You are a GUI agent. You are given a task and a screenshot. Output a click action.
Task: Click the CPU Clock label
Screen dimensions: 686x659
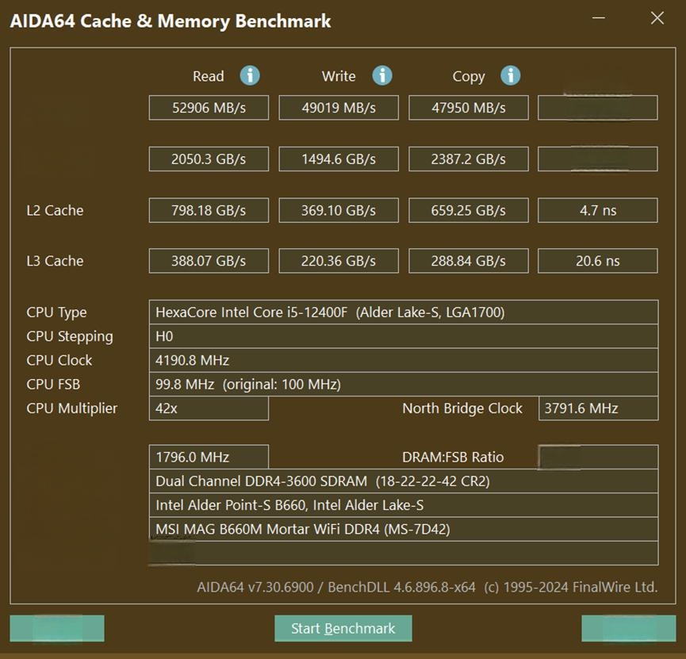point(59,360)
